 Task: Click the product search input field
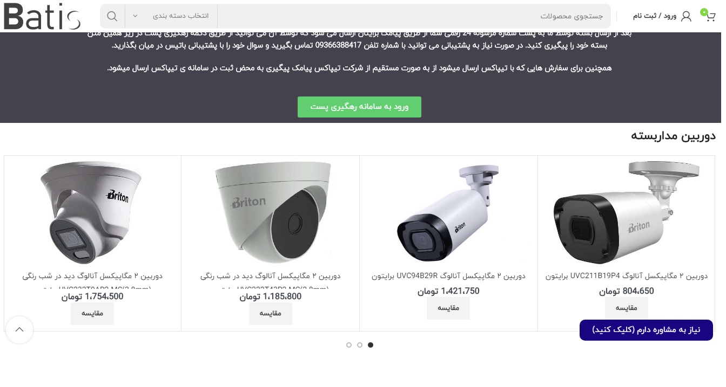pyautogui.click(x=414, y=16)
